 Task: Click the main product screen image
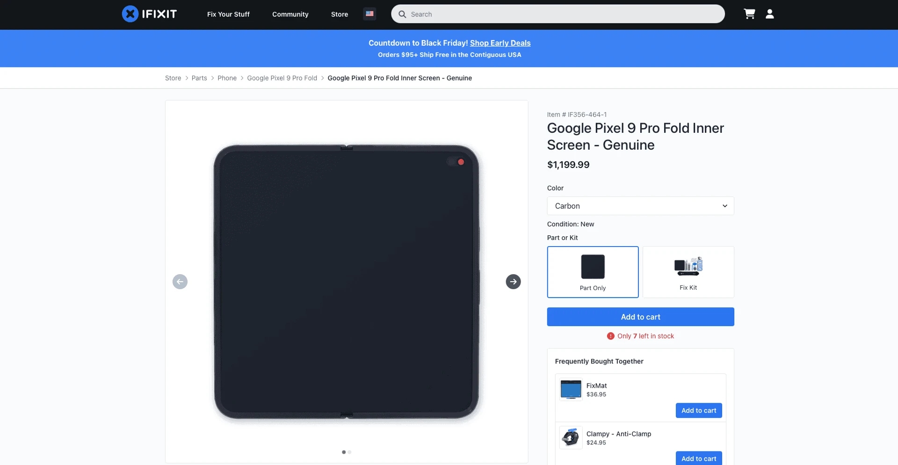coord(346,282)
